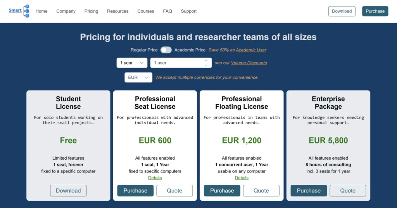The height and width of the screenshot is (208, 397).
Task: Open the Company menu
Action: [66, 11]
